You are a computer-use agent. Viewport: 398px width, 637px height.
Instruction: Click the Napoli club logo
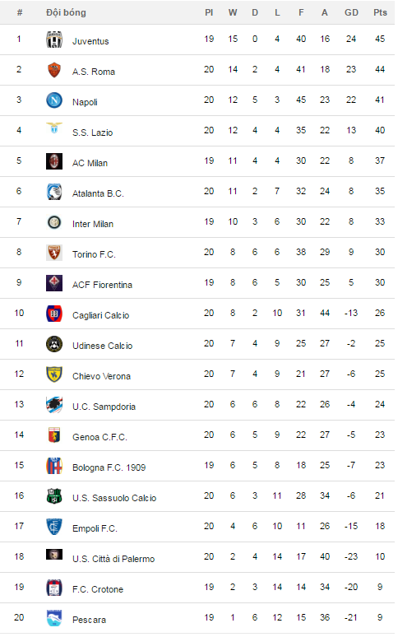click(x=54, y=100)
